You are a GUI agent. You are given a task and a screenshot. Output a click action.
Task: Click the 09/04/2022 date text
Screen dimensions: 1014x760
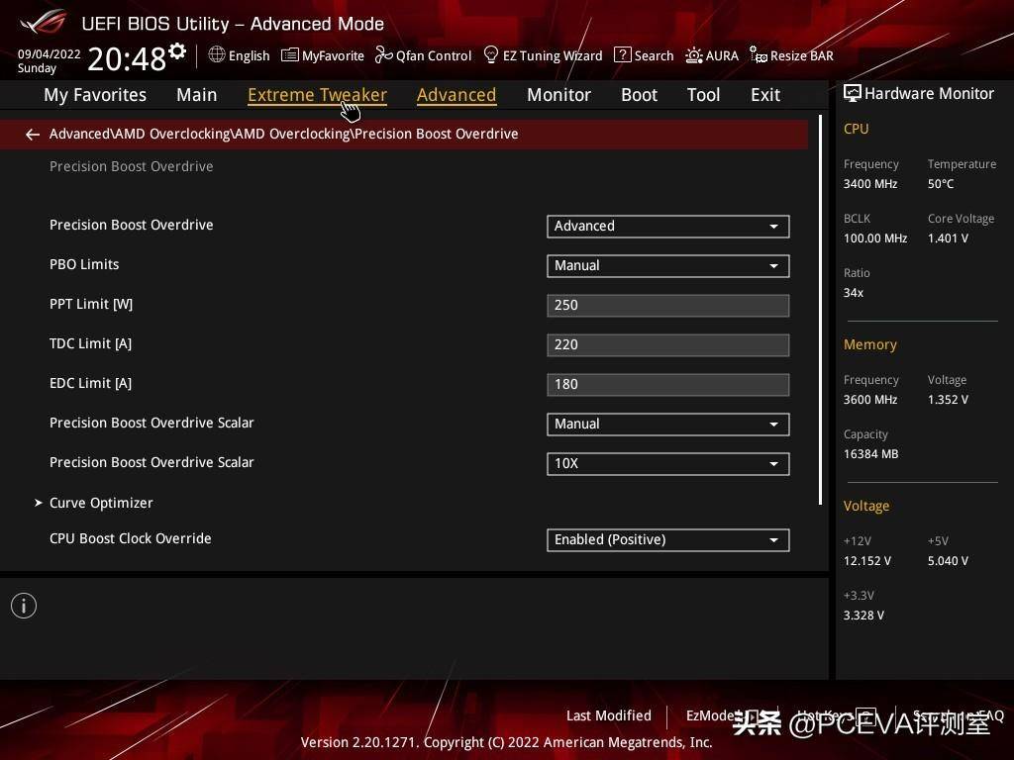[x=50, y=53]
